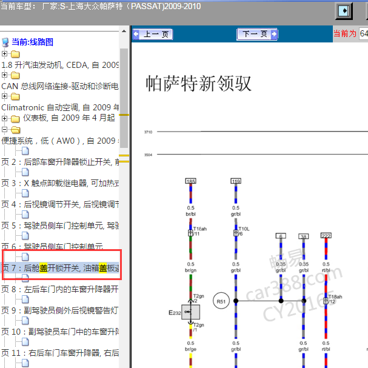Click the document icon above 页 2
The height and width of the screenshot is (368, 368).
coord(25,151)
